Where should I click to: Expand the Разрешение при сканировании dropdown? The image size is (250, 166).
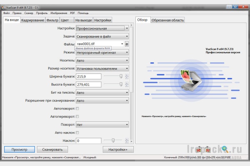click(102, 100)
